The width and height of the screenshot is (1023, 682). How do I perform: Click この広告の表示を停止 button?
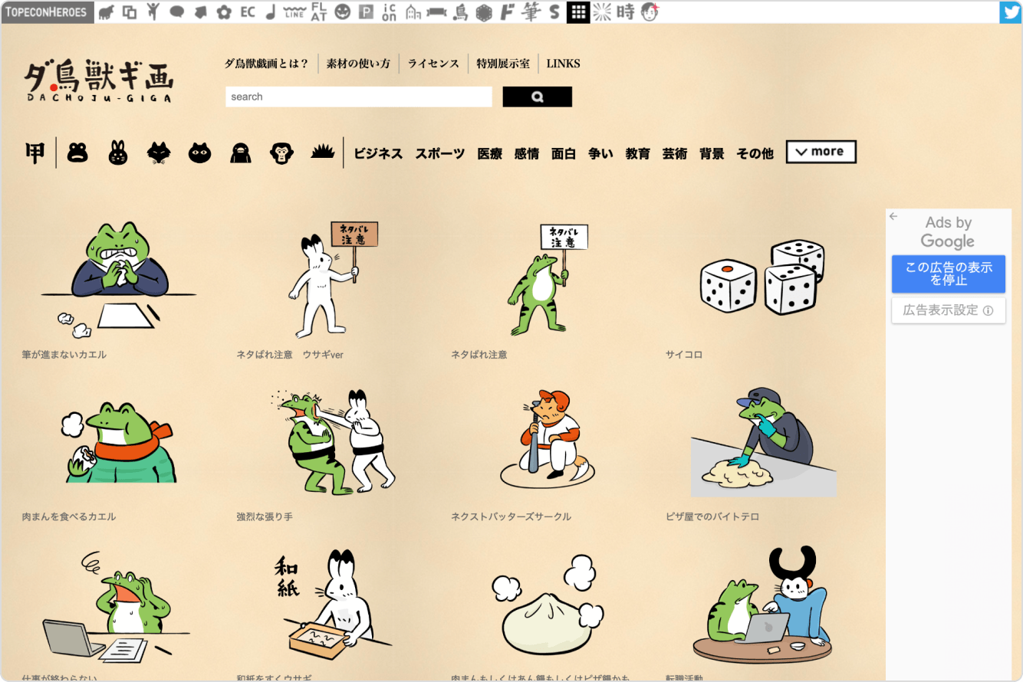[949, 274]
